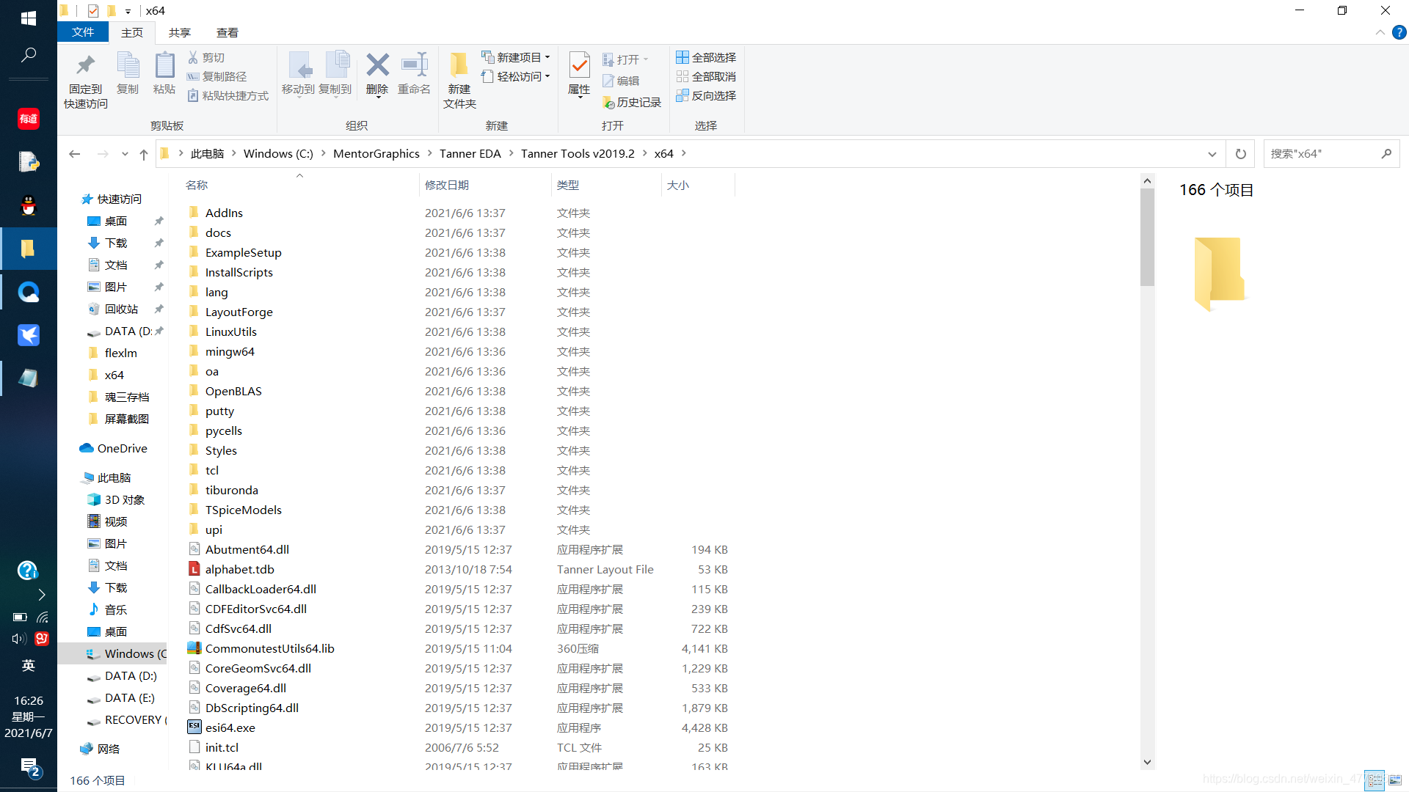The width and height of the screenshot is (1409, 792).
Task: Expand the address bar history dropdown
Action: [x=1212, y=154]
